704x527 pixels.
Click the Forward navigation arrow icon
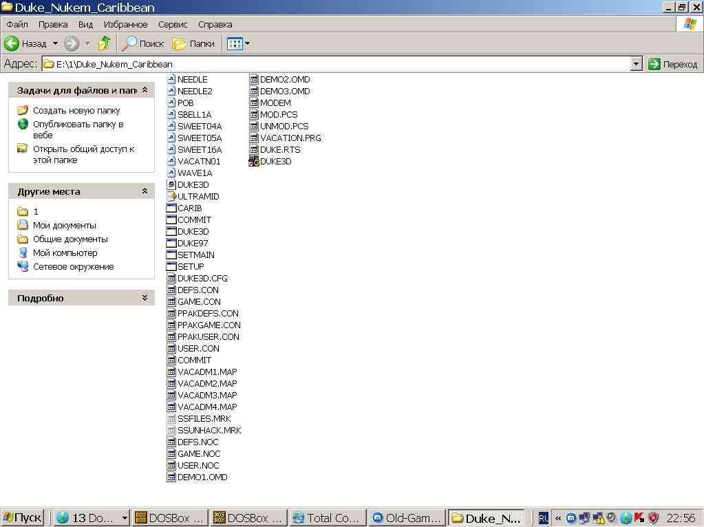[72, 43]
